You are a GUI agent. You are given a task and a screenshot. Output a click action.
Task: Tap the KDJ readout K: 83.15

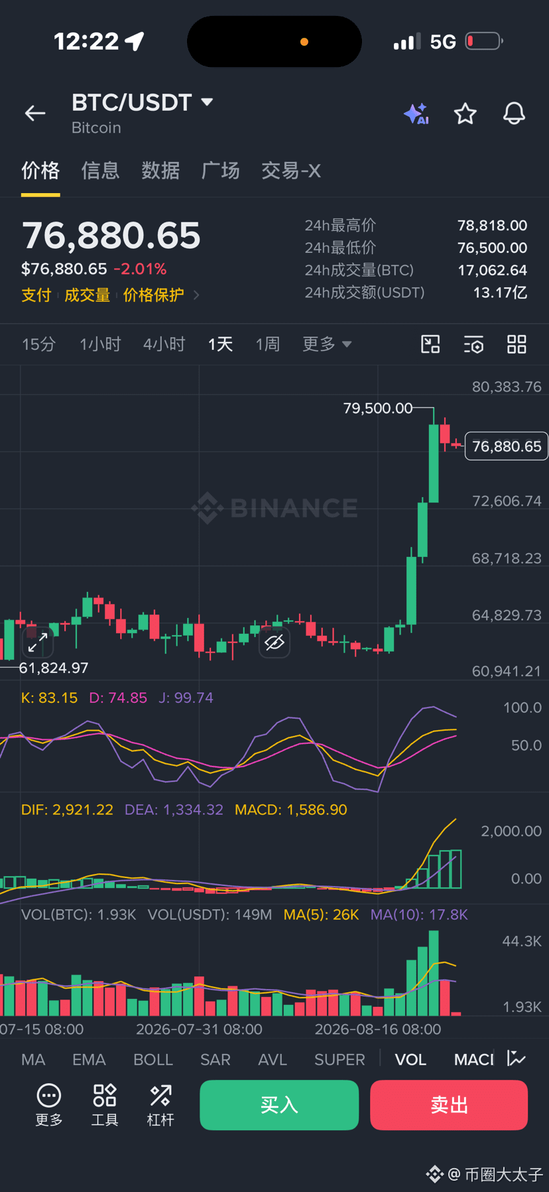(49, 698)
